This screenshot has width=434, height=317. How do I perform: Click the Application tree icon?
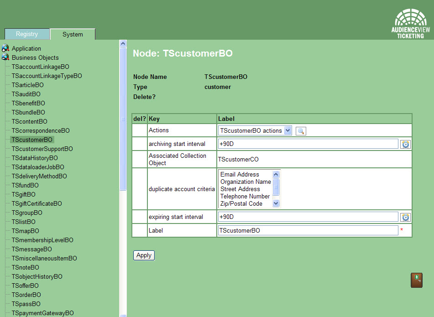pos(5,48)
